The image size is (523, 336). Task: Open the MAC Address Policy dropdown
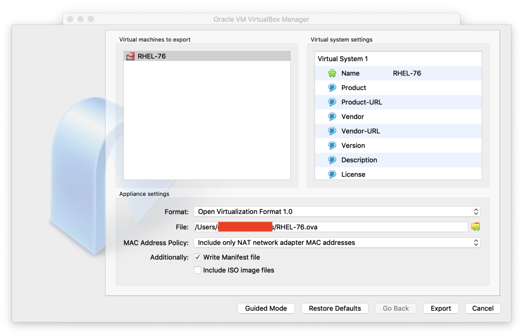click(x=337, y=243)
